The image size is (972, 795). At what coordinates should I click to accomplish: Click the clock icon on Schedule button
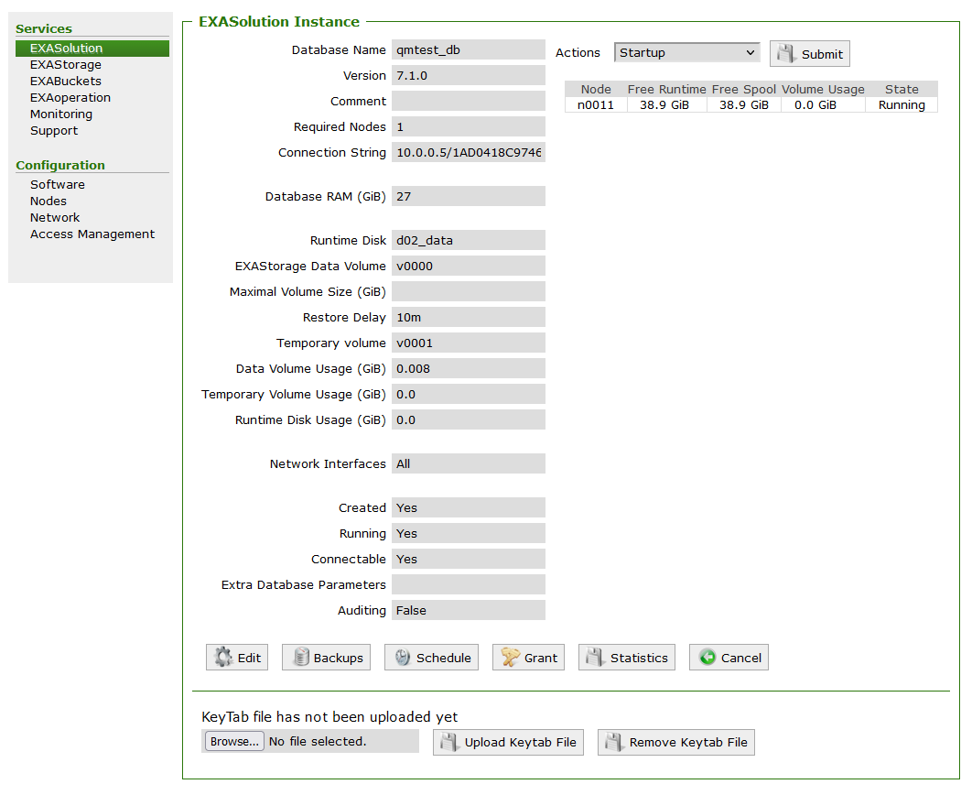(x=403, y=658)
